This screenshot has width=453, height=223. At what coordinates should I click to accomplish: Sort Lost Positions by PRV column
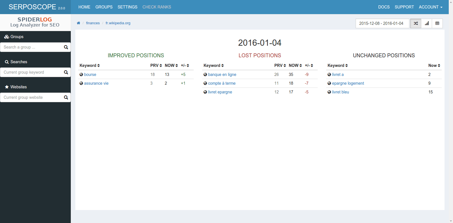[x=280, y=65]
